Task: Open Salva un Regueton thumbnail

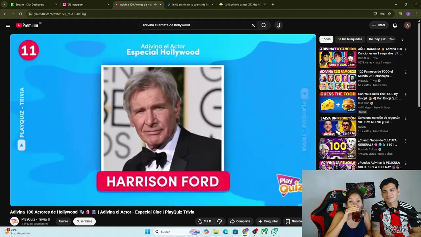Action: (x=338, y=126)
